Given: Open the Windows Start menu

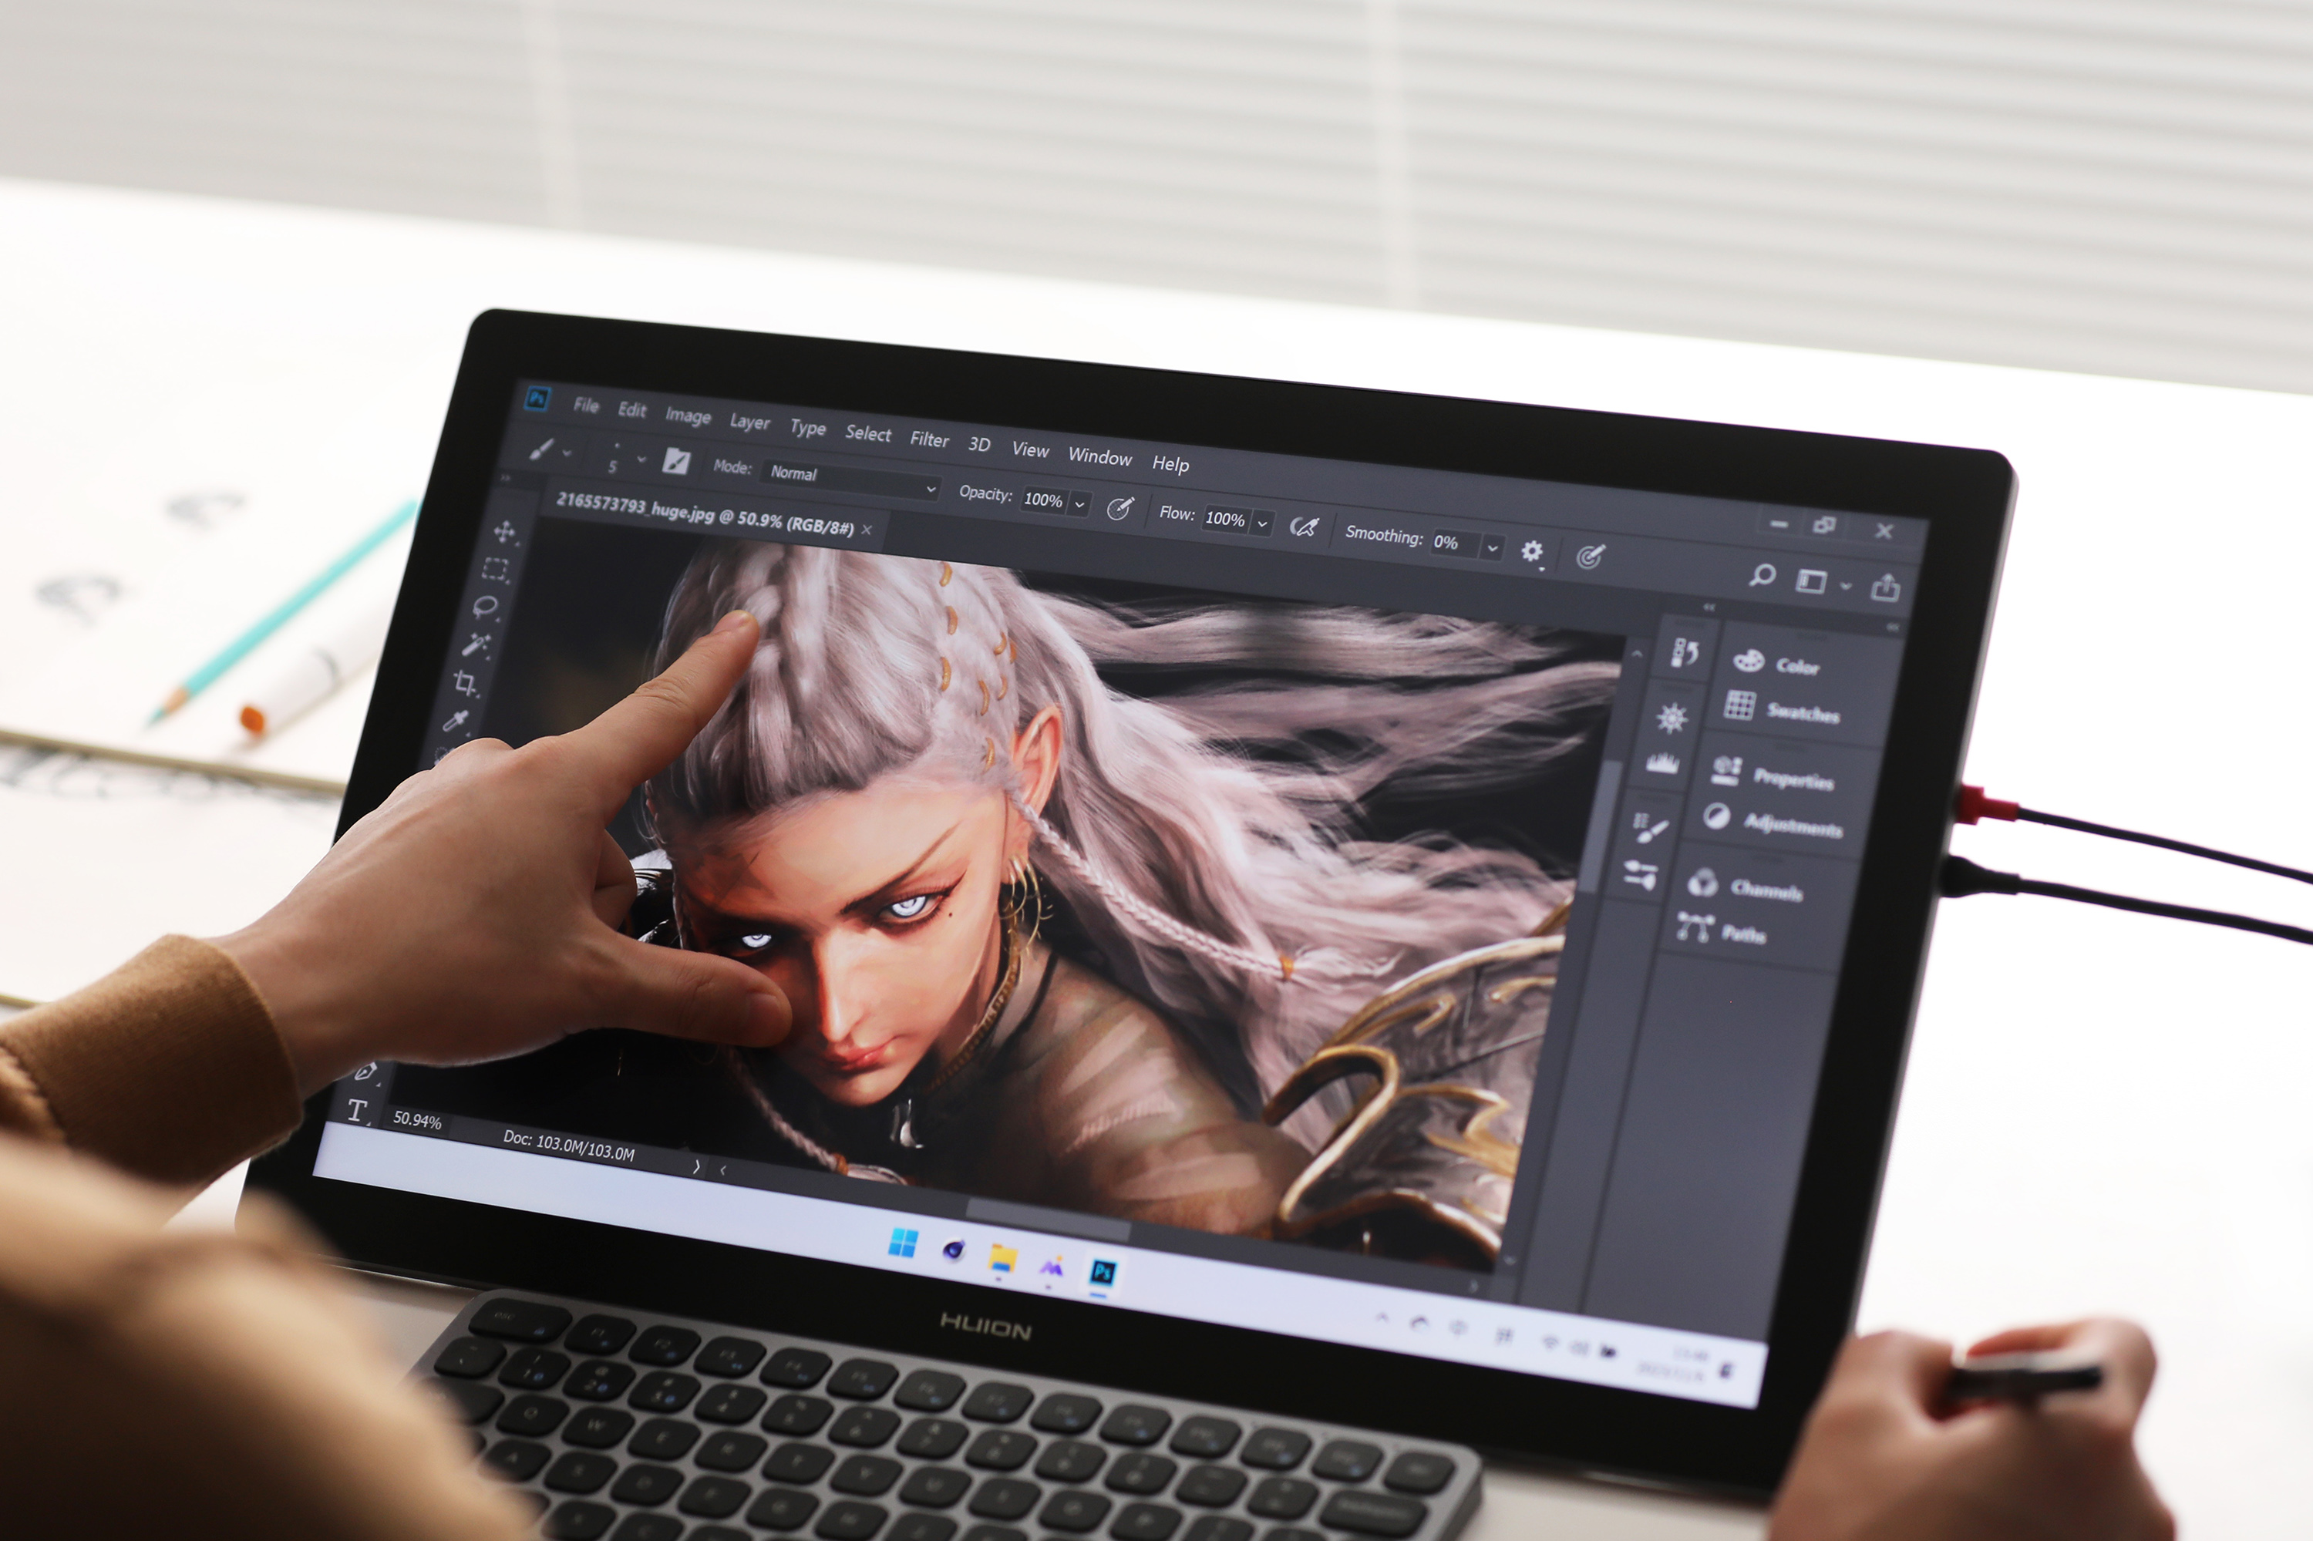Looking at the screenshot, I should (x=902, y=1243).
